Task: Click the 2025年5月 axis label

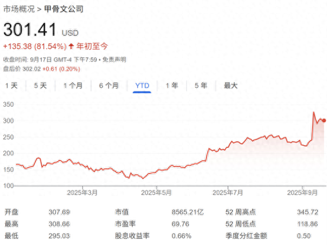Action: [156, 192]
